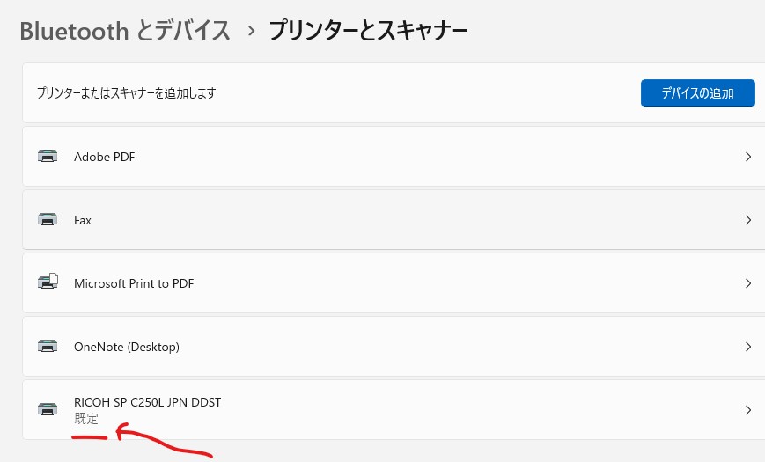
Task: Expand Microsoft Print to PDF chevron
Action: 748,283
